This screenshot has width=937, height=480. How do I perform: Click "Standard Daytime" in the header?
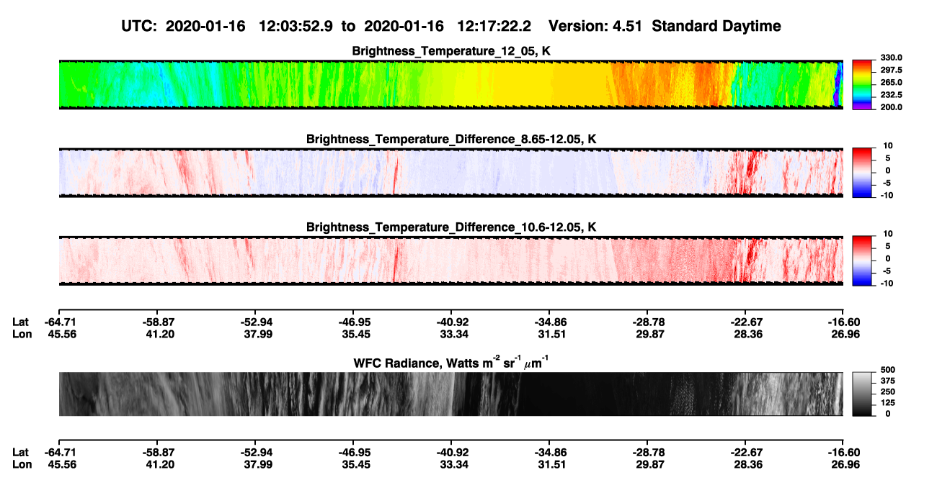click(x=716, y=26)
